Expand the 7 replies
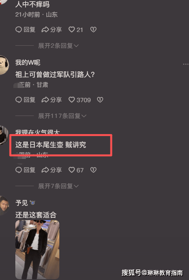Image resolution: width=189 pixels, height=280 pixels. pyautogui.click(x=59, y=186)
